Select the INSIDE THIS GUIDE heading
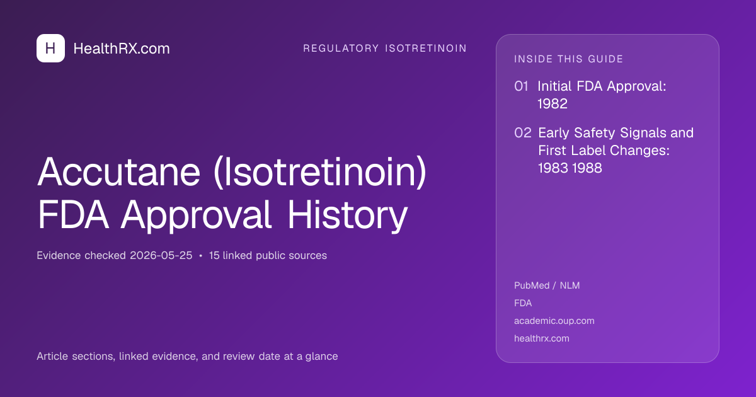This screenshot has width=756, height=397. 569,59
